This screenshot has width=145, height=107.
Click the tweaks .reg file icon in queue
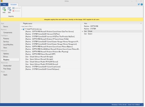24,29
